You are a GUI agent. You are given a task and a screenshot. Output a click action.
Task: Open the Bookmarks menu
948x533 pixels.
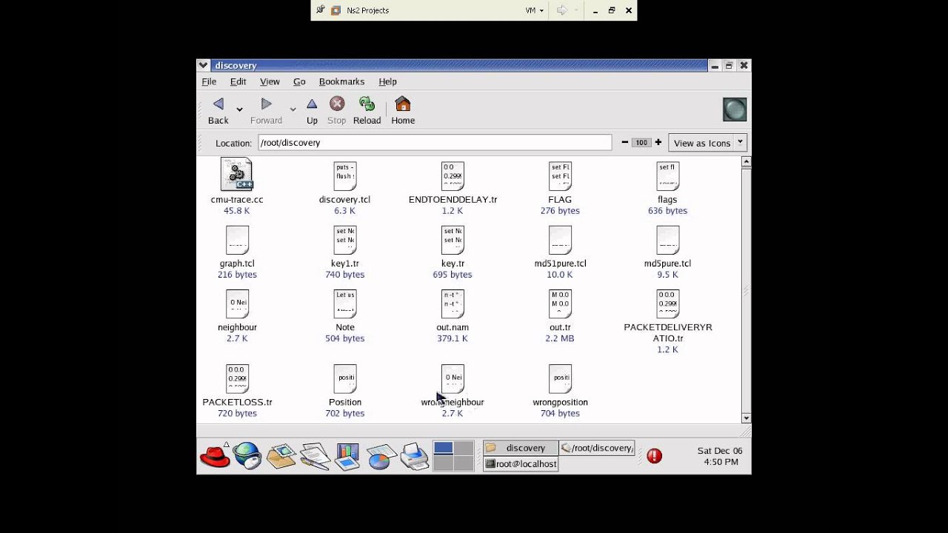[x=341, y=81]
